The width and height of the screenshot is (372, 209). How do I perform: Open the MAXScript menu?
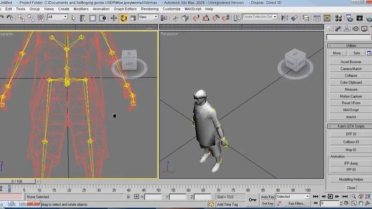pos(192,9)
